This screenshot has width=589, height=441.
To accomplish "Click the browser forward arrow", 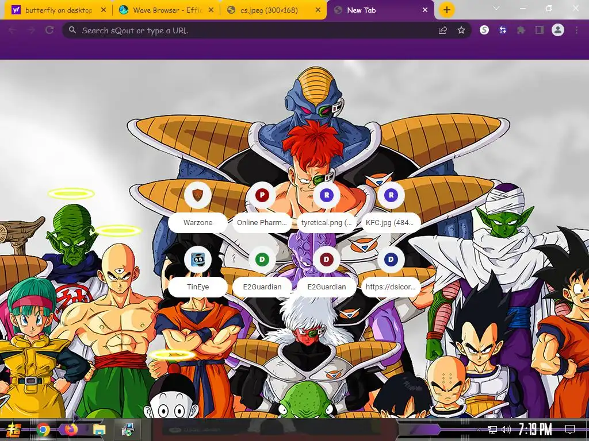I will (x=31, y=30).
